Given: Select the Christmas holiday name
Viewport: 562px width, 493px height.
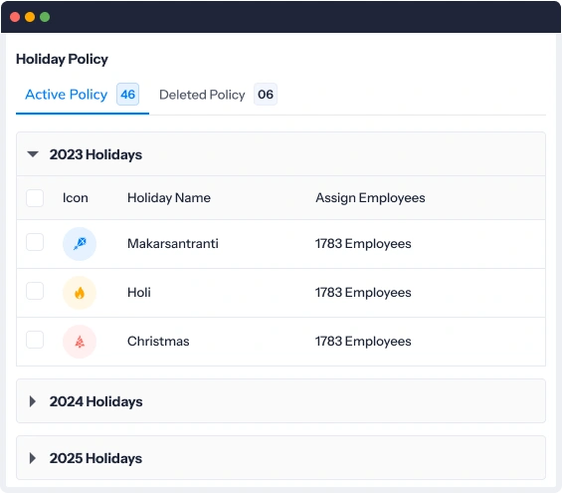Looking at the screenshot, I should [158, 342].
